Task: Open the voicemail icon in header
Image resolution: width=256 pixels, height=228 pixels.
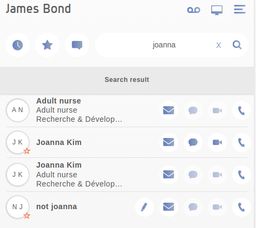Action: coord(193,10)
